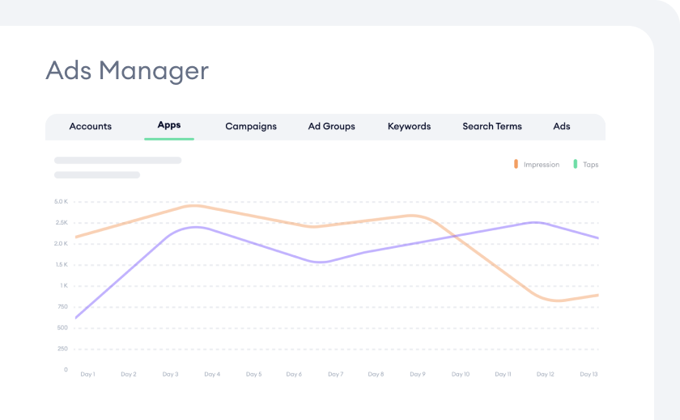Toggle the Taps legend label
The image size is (680, 420).
tap(590, 165)
